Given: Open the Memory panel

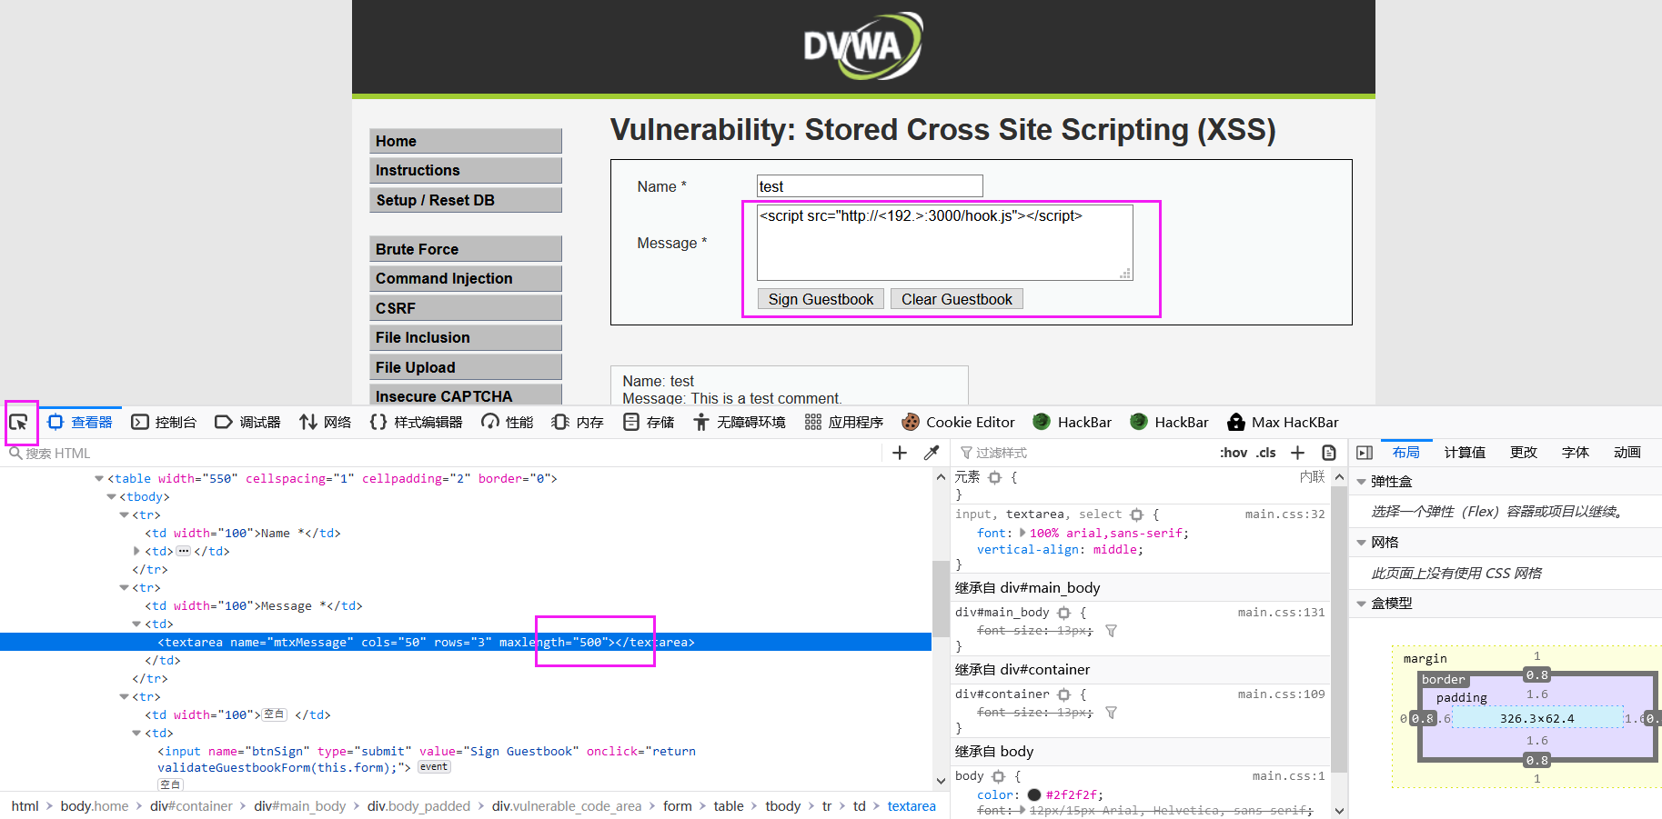Looking at the screenshot, I should pyautogui.click(x=578, y=422).
